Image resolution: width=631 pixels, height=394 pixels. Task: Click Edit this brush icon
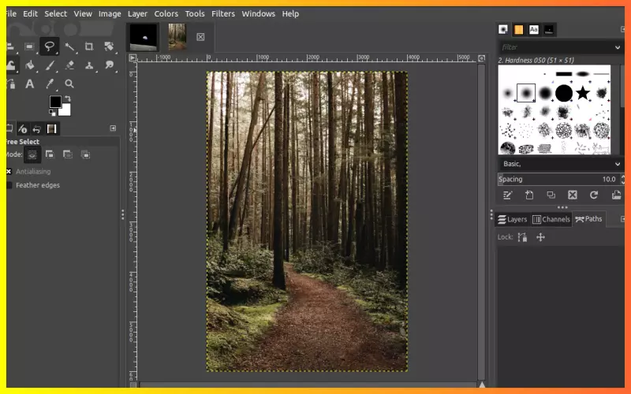pos(507,195)
